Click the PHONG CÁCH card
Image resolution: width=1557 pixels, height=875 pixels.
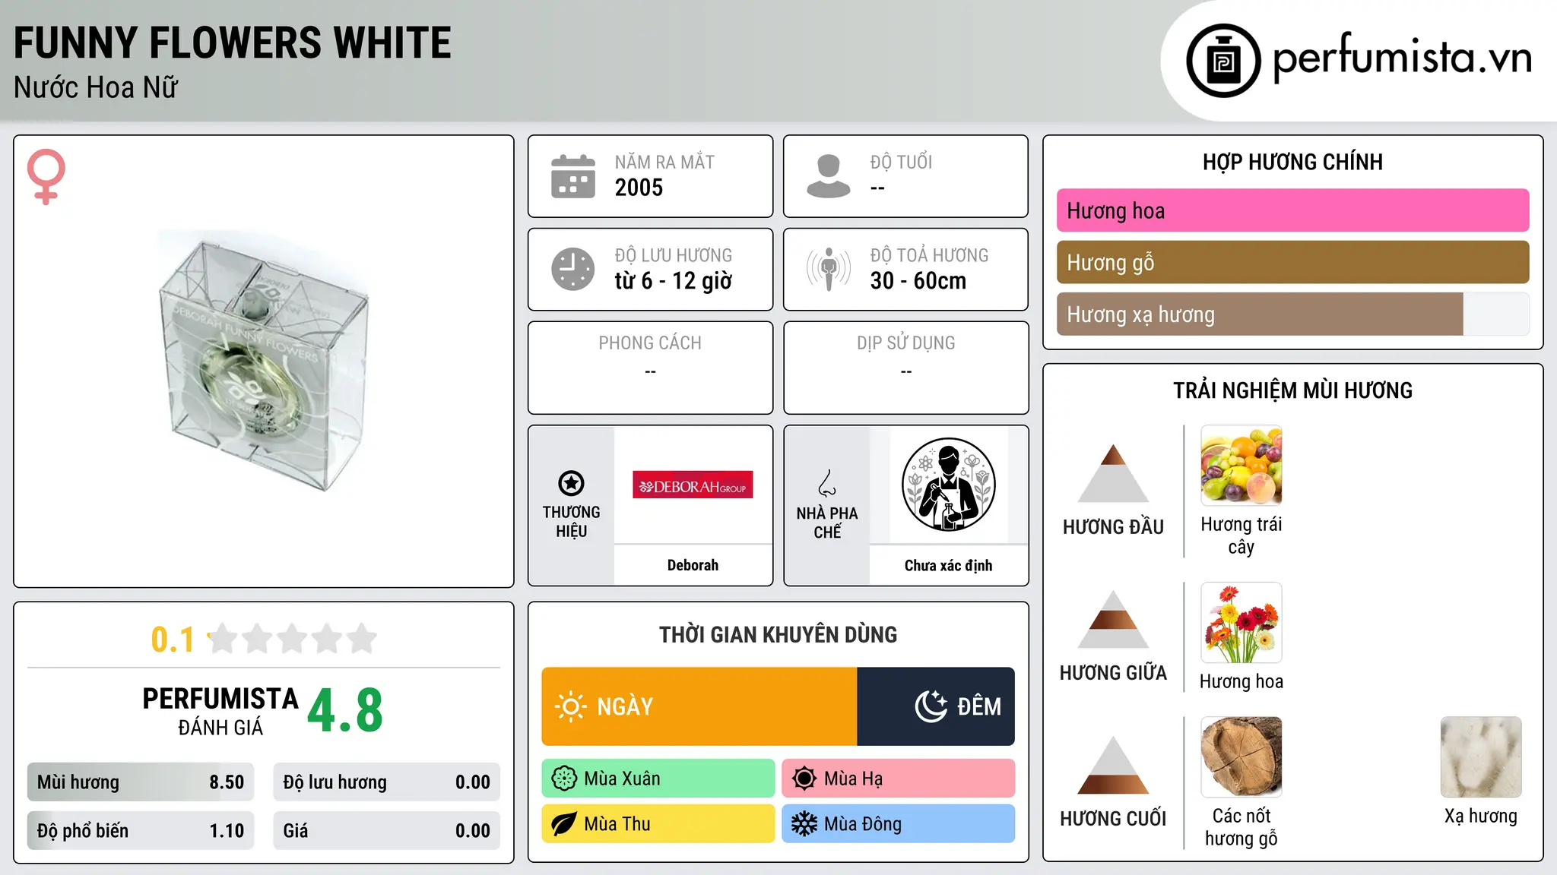coord(650,368)
